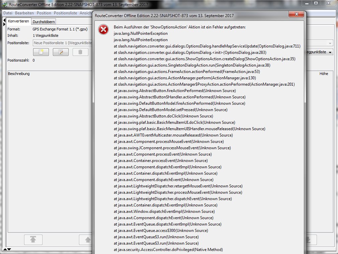Click the Beschreibung column header
This screenshot has height=254, width=338.
[x=19, y=74]
